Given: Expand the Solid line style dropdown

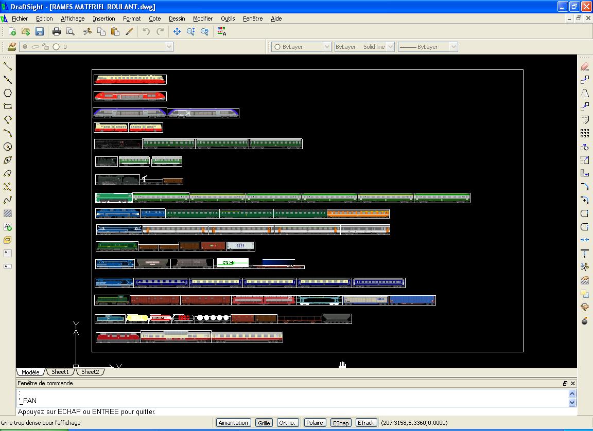Looking at the screenshot, I should [x=364, y=47].
